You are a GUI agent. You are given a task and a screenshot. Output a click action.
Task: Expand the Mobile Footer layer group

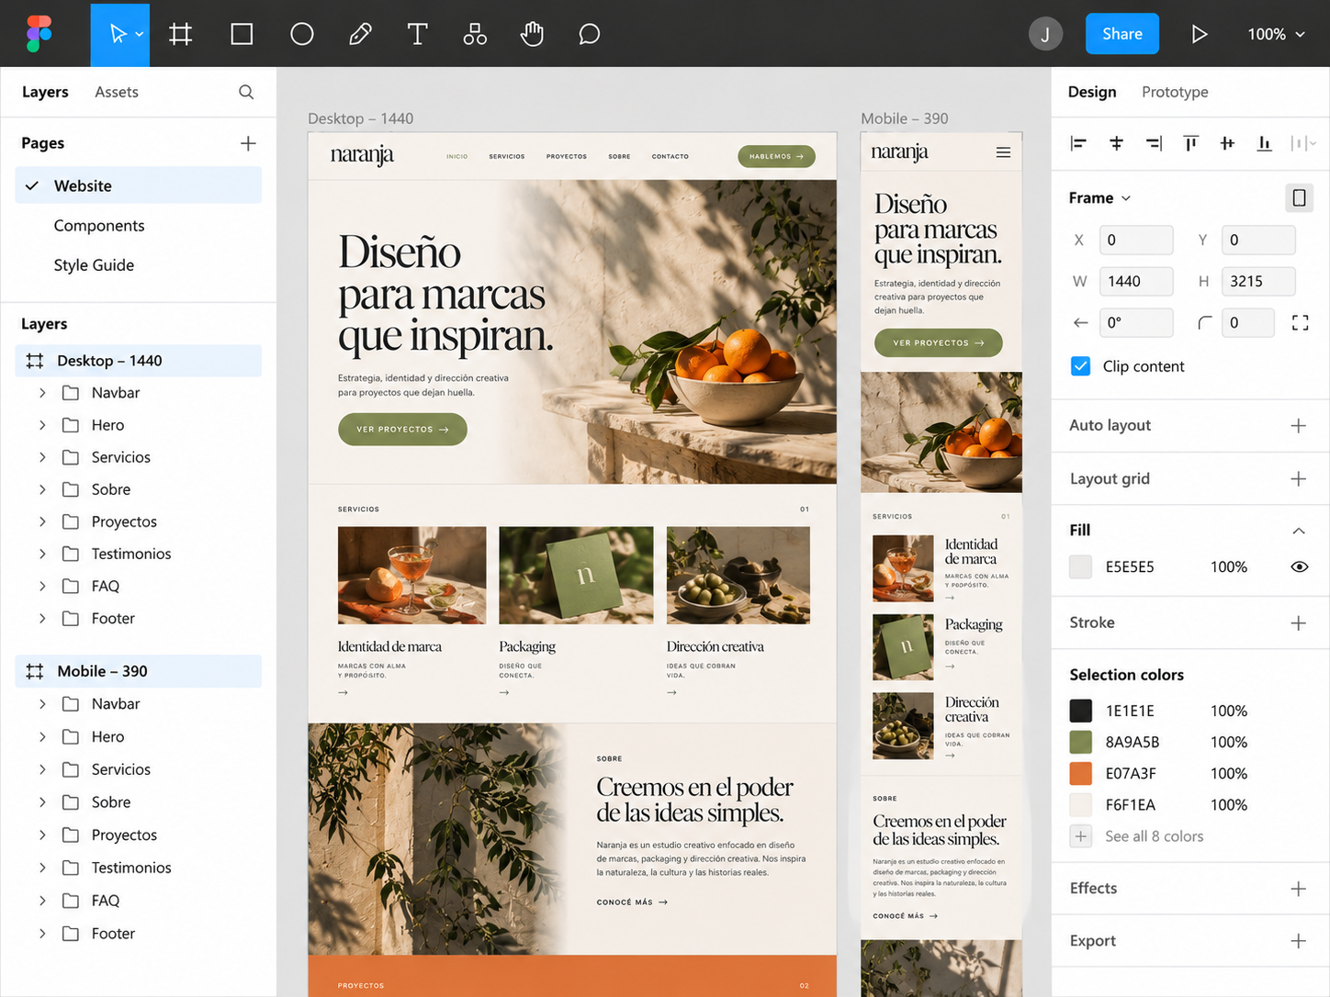pos(42,934)
